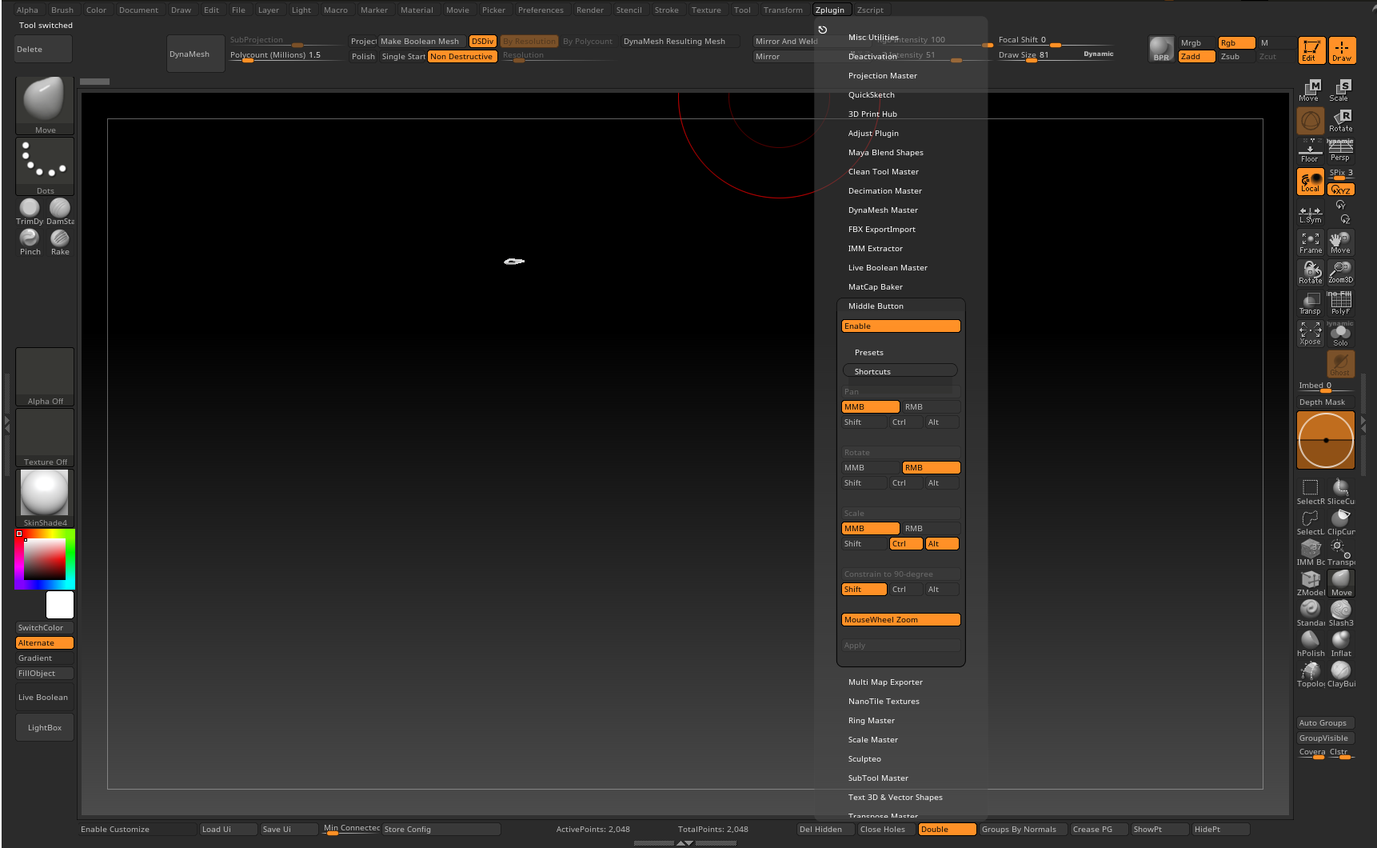
Task: Open the Brush menu
Action: click(62, 10)
